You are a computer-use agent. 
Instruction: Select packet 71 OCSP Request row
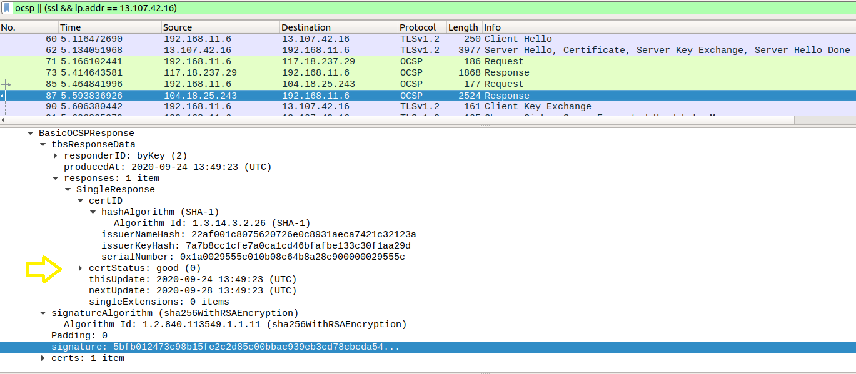pos(428,61)
